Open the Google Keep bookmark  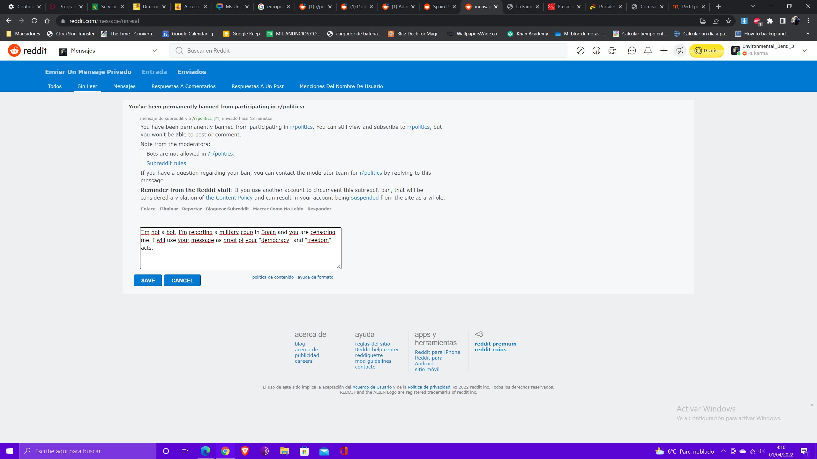click(x=242, y=33)
